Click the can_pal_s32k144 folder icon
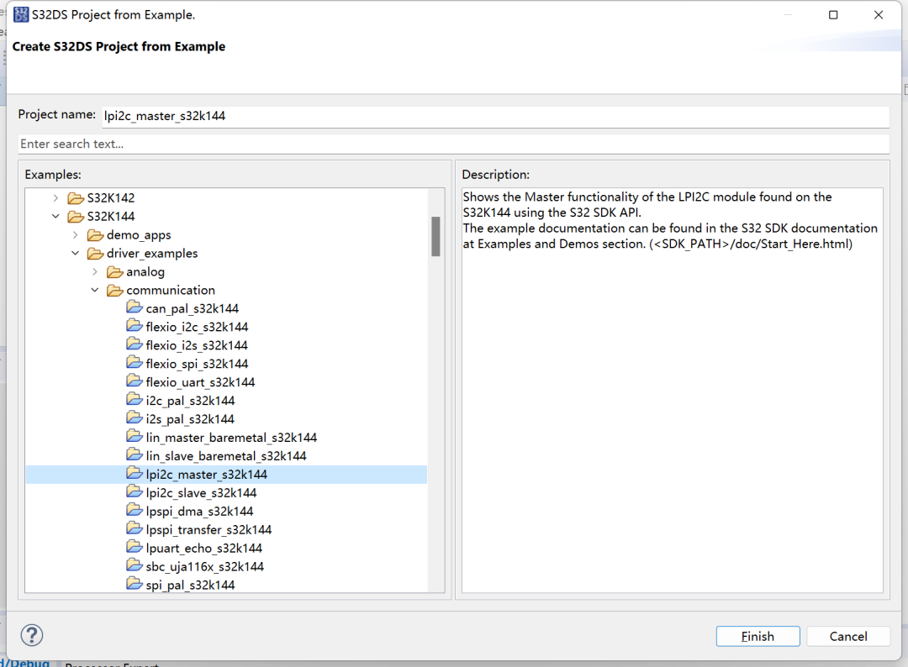Viewport: 908px width, 667px height. (x=135, y=308)
